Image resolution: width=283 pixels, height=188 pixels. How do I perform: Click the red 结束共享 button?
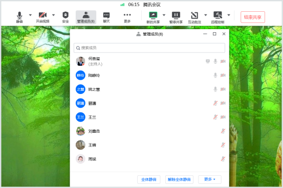point(253,17)
